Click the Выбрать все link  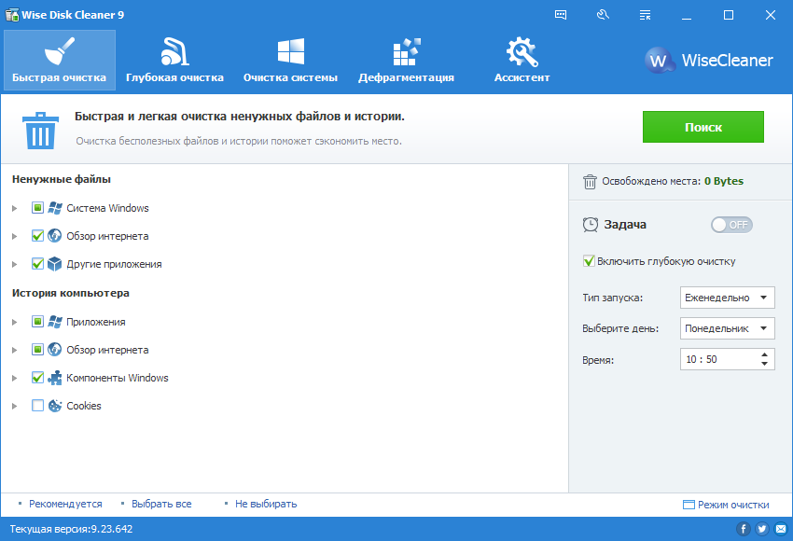(161, 504)
